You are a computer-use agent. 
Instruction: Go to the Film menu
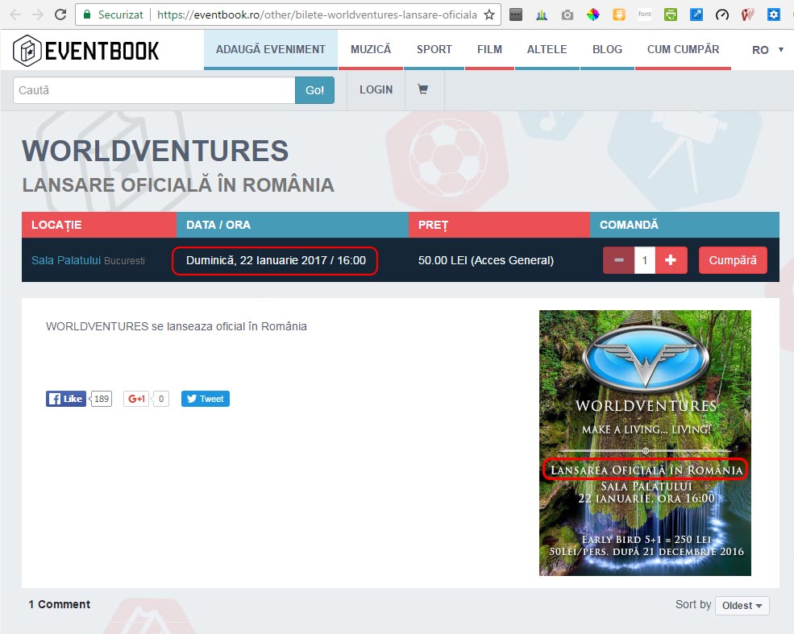pyautogui.click(x=489, y=49)
